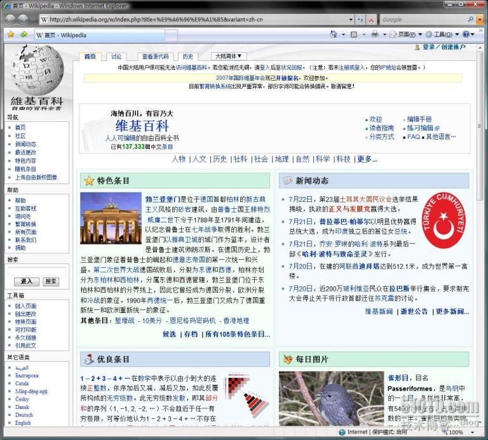The image size is (488, 440).
Task: Click the Wikipedia sidebar search input field
Action: [37, 271]
